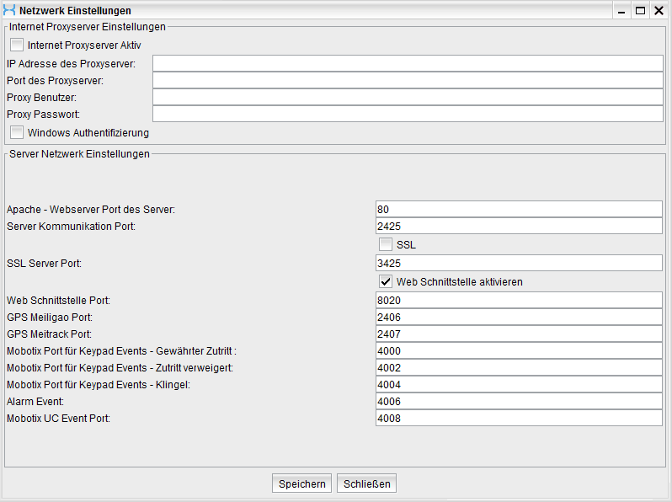Close the Netzwerk Einstellungen window
This screenshot has height=502, width=672.
click(x=659, y=11)
